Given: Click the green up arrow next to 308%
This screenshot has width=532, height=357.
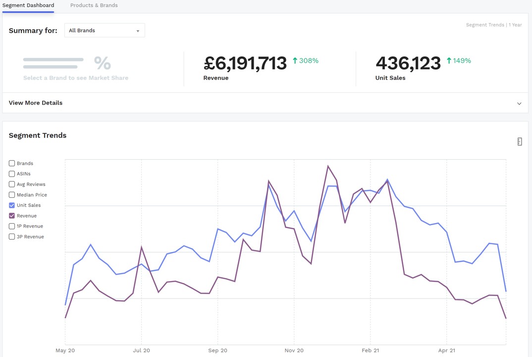Looking at the screenshot, I should (295, 60).
